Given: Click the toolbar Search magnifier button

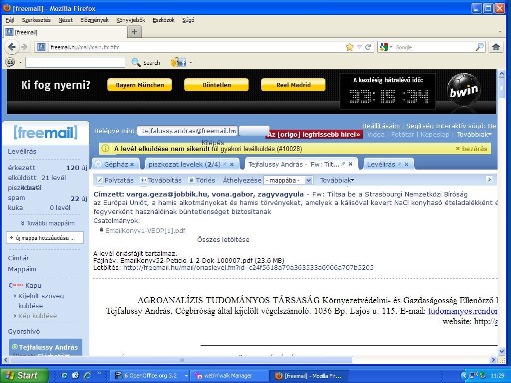Looking at the screenshot, I should tap(146, 62).
